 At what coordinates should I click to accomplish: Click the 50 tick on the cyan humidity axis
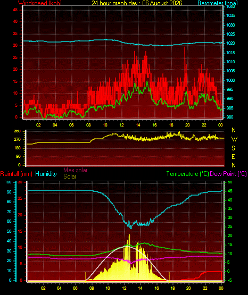[x=9, y=231]
